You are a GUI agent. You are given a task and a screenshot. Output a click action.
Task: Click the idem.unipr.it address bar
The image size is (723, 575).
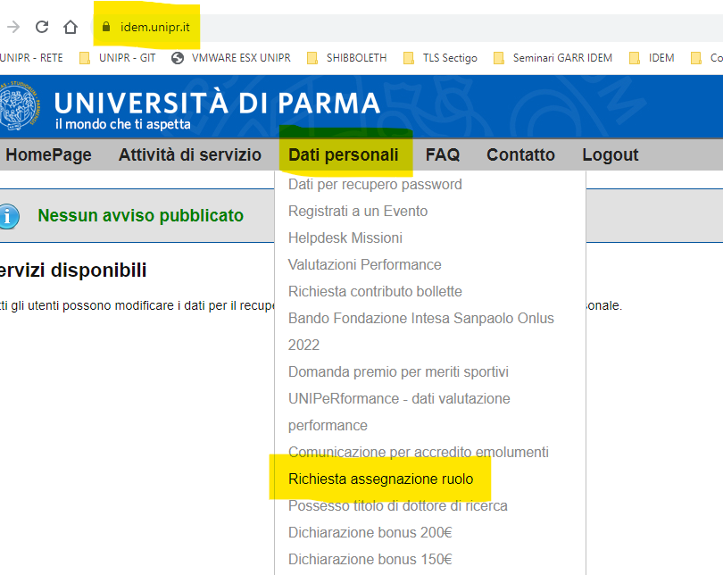click(x=154, y=27)
